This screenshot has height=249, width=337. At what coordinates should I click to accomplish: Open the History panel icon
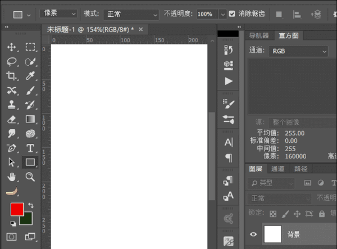pyautogui.click(x=228, y=50)
